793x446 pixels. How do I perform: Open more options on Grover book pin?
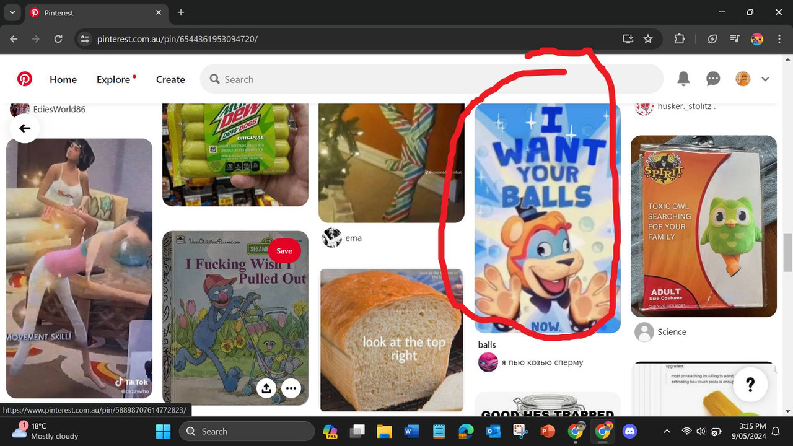pos(291,388)
